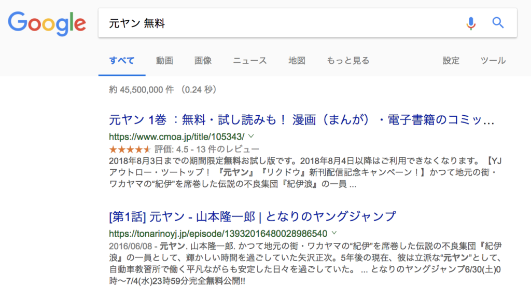This screenshot has height=299, width=531.
Task: Select the すべて tab
Action: point(122,61)
